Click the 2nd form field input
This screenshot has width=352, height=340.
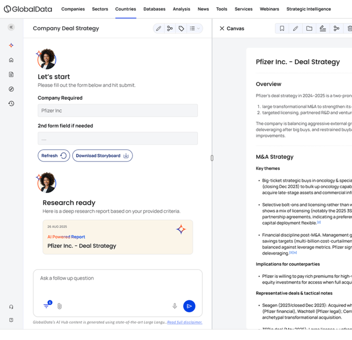(118, 138)
